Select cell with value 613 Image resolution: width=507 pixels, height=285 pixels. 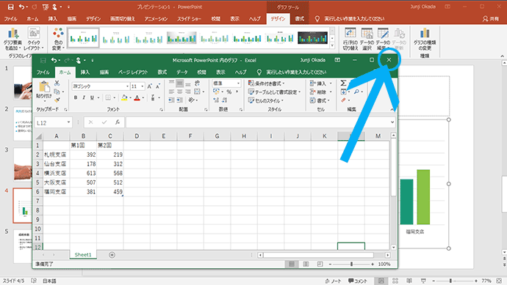click(x=83, y=173)
